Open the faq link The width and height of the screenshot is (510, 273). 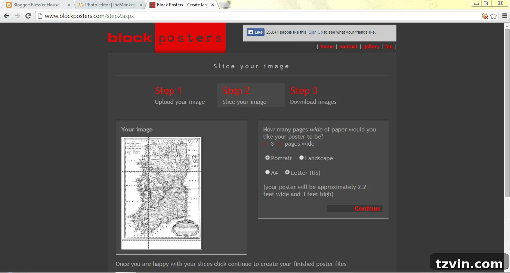[389, 47]
